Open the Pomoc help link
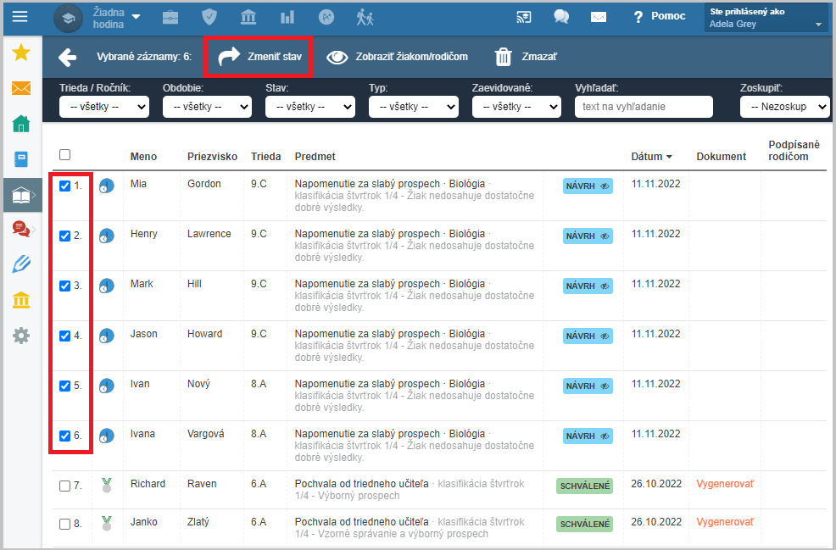The image size is (836, 550). click(659, 16)
